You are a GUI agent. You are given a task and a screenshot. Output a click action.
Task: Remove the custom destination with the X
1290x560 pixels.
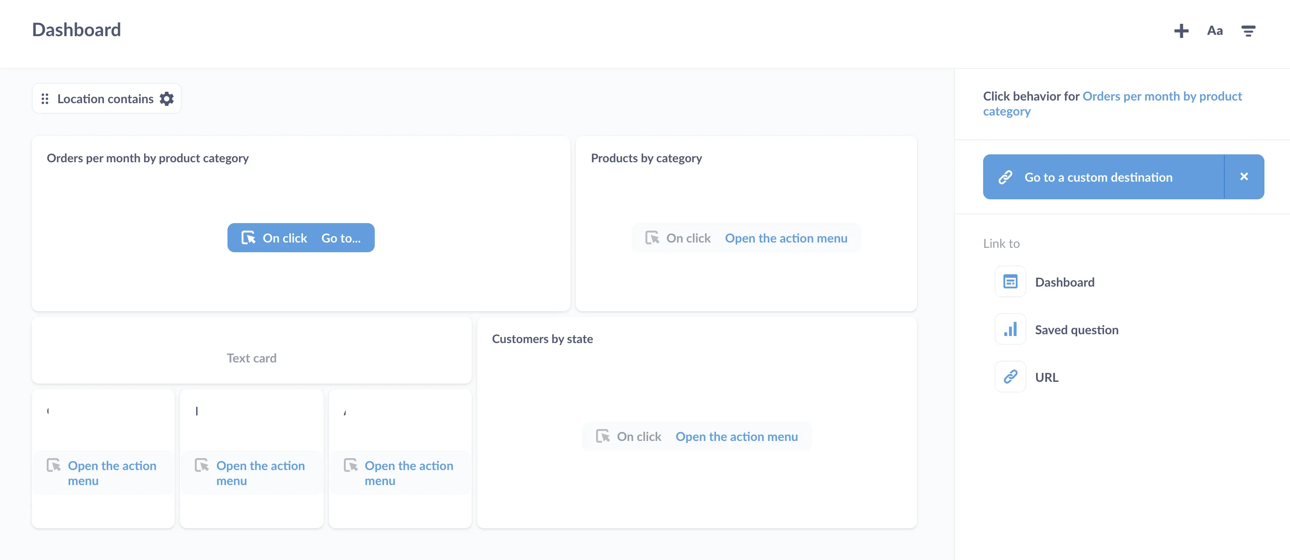click(x=1244, y=176)
